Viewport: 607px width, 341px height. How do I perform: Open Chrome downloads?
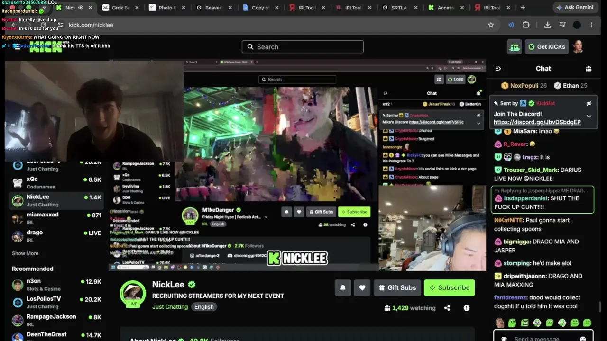(547, 25)
